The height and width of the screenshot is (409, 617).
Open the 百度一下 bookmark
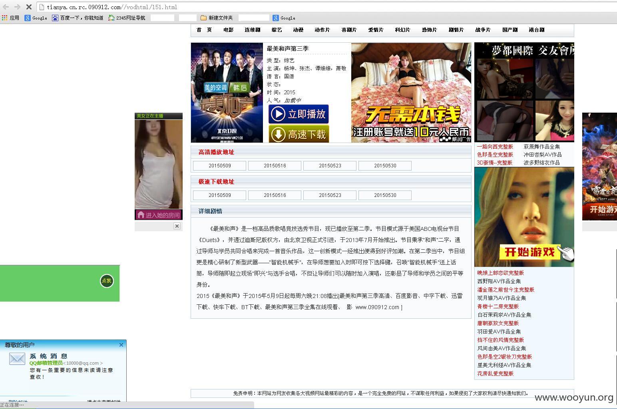click(78, 18)
